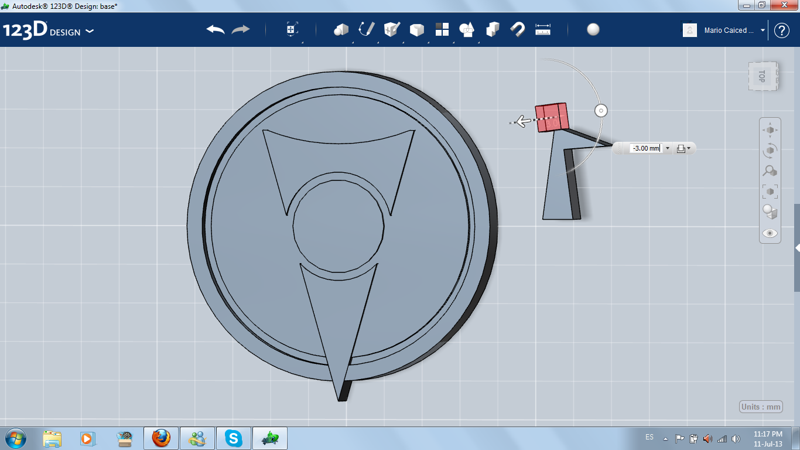Expand the Mario Caiced account dropdown
The height and width of the screenshot is (450, 800).
tap(763, 30)
